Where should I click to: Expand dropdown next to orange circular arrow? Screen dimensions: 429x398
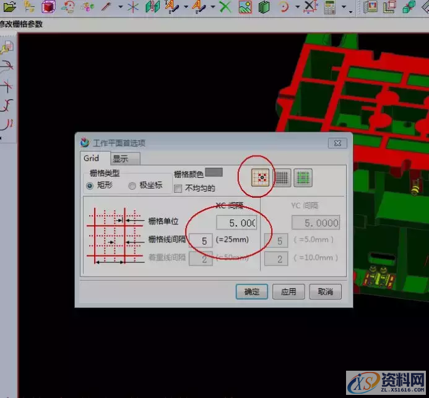(x=297, y=7)
